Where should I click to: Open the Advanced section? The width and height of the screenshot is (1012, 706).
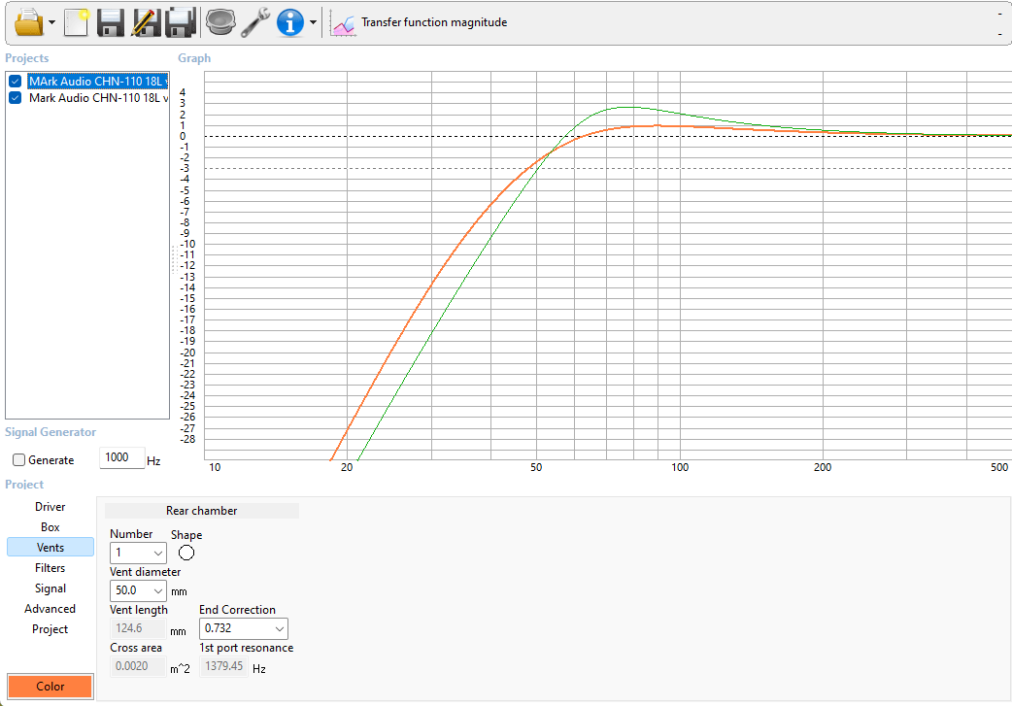51,609
